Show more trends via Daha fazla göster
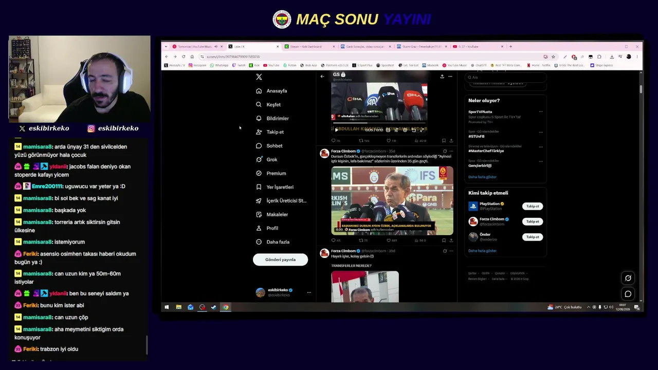Screen dimensions: 658x370 coord(482,177)
